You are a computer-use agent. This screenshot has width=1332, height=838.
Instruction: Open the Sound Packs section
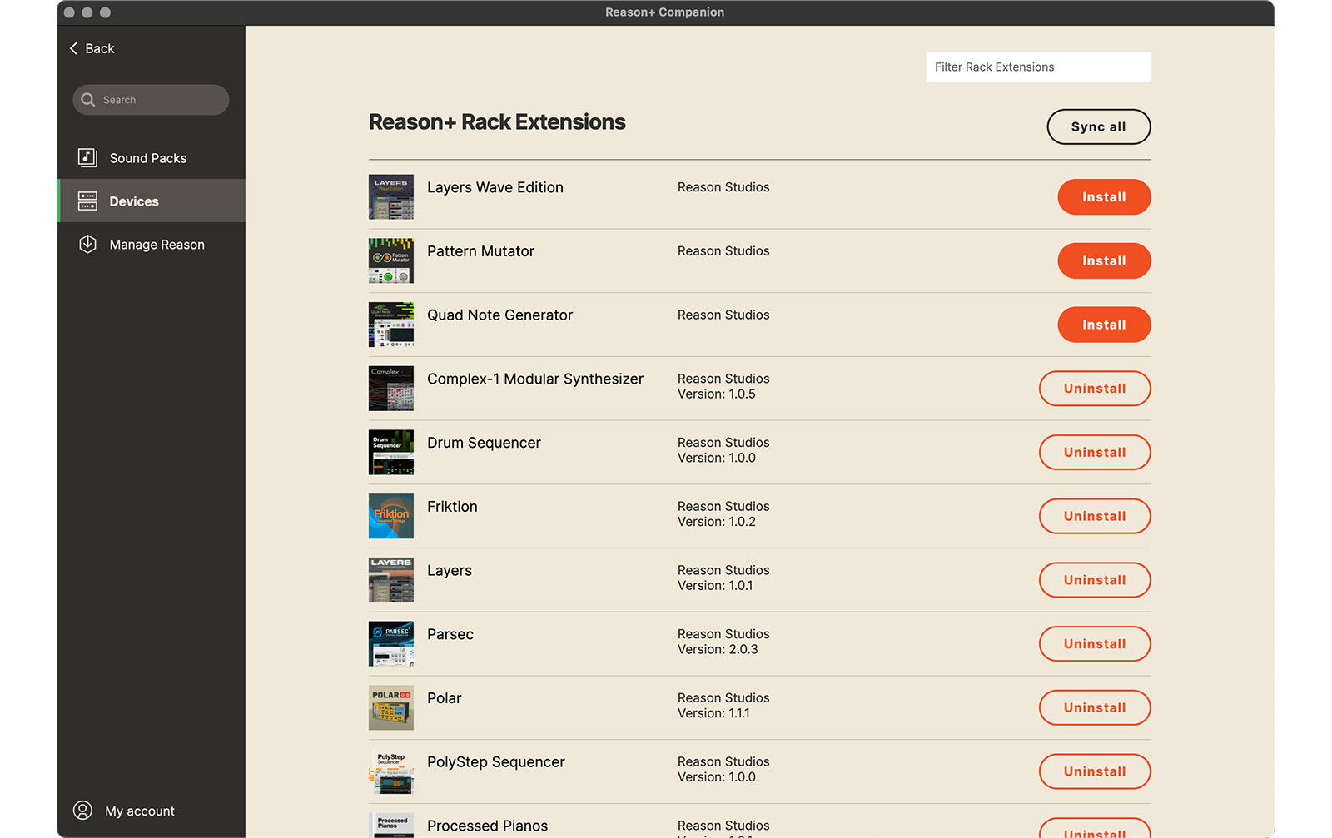point(151,157)
